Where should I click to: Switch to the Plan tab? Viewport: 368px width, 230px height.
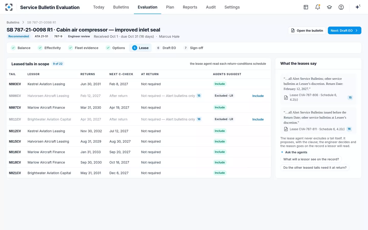(170, 7)
